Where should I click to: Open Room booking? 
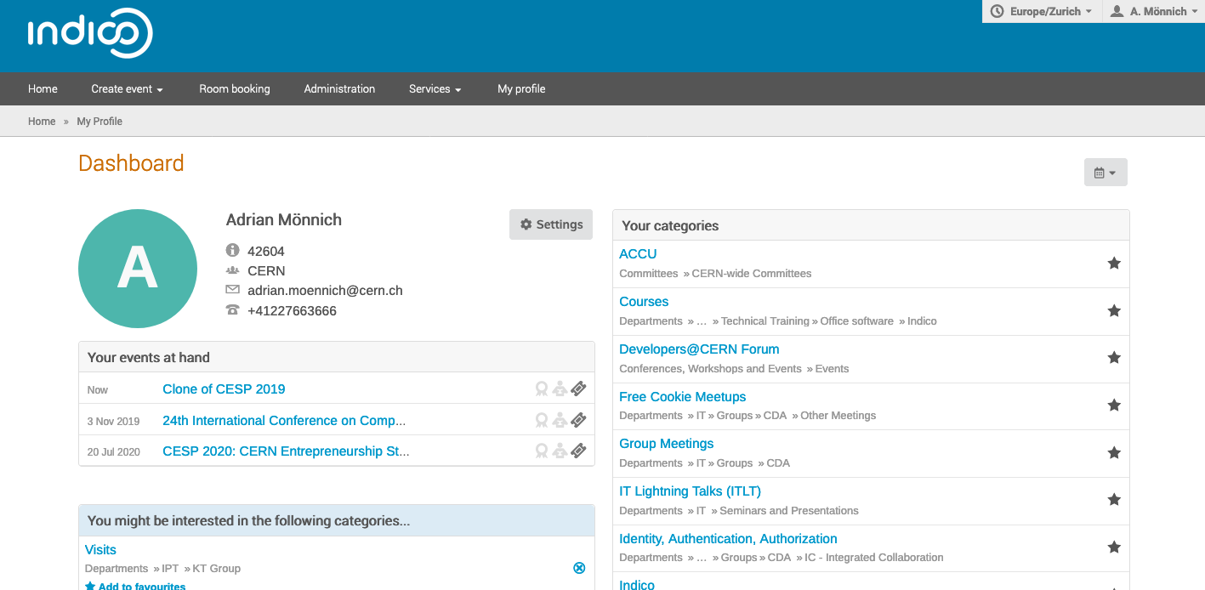pyautogui.click(x=235, y=88)
